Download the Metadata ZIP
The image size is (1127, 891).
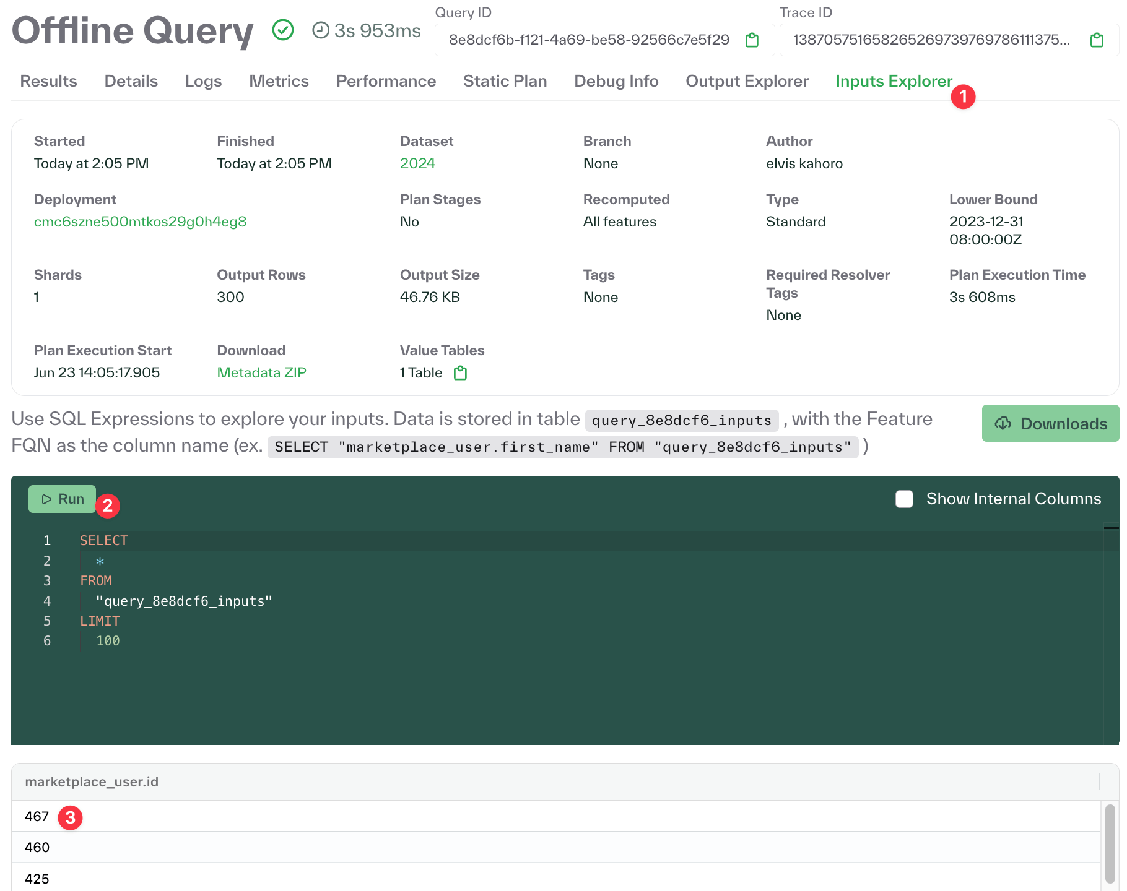point(261,372)
